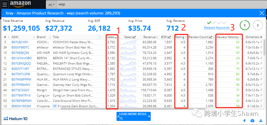Click the vertical table scrollbar
This screenshot has width=267, height=125.
click(x=265, y=48)
